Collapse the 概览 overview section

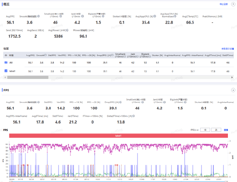point(233,4)
